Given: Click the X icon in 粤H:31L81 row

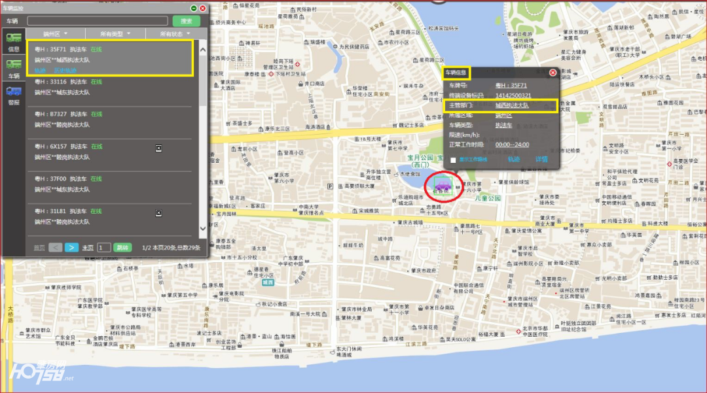Looking at the screenshot, I should (158, 213).
